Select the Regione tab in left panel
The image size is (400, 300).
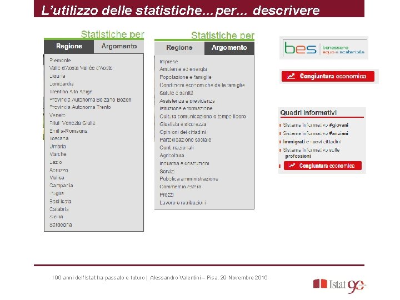point(69,46)
